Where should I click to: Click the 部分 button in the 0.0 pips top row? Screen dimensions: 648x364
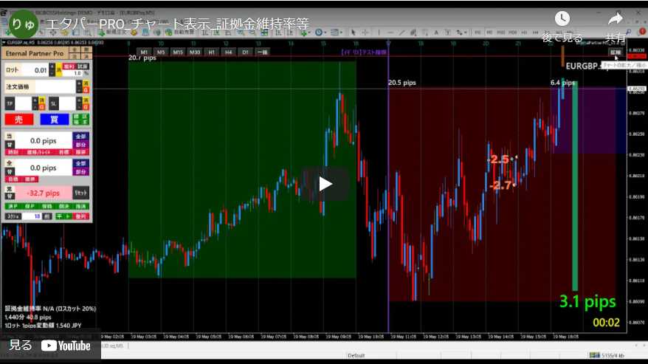click(80, 145)
